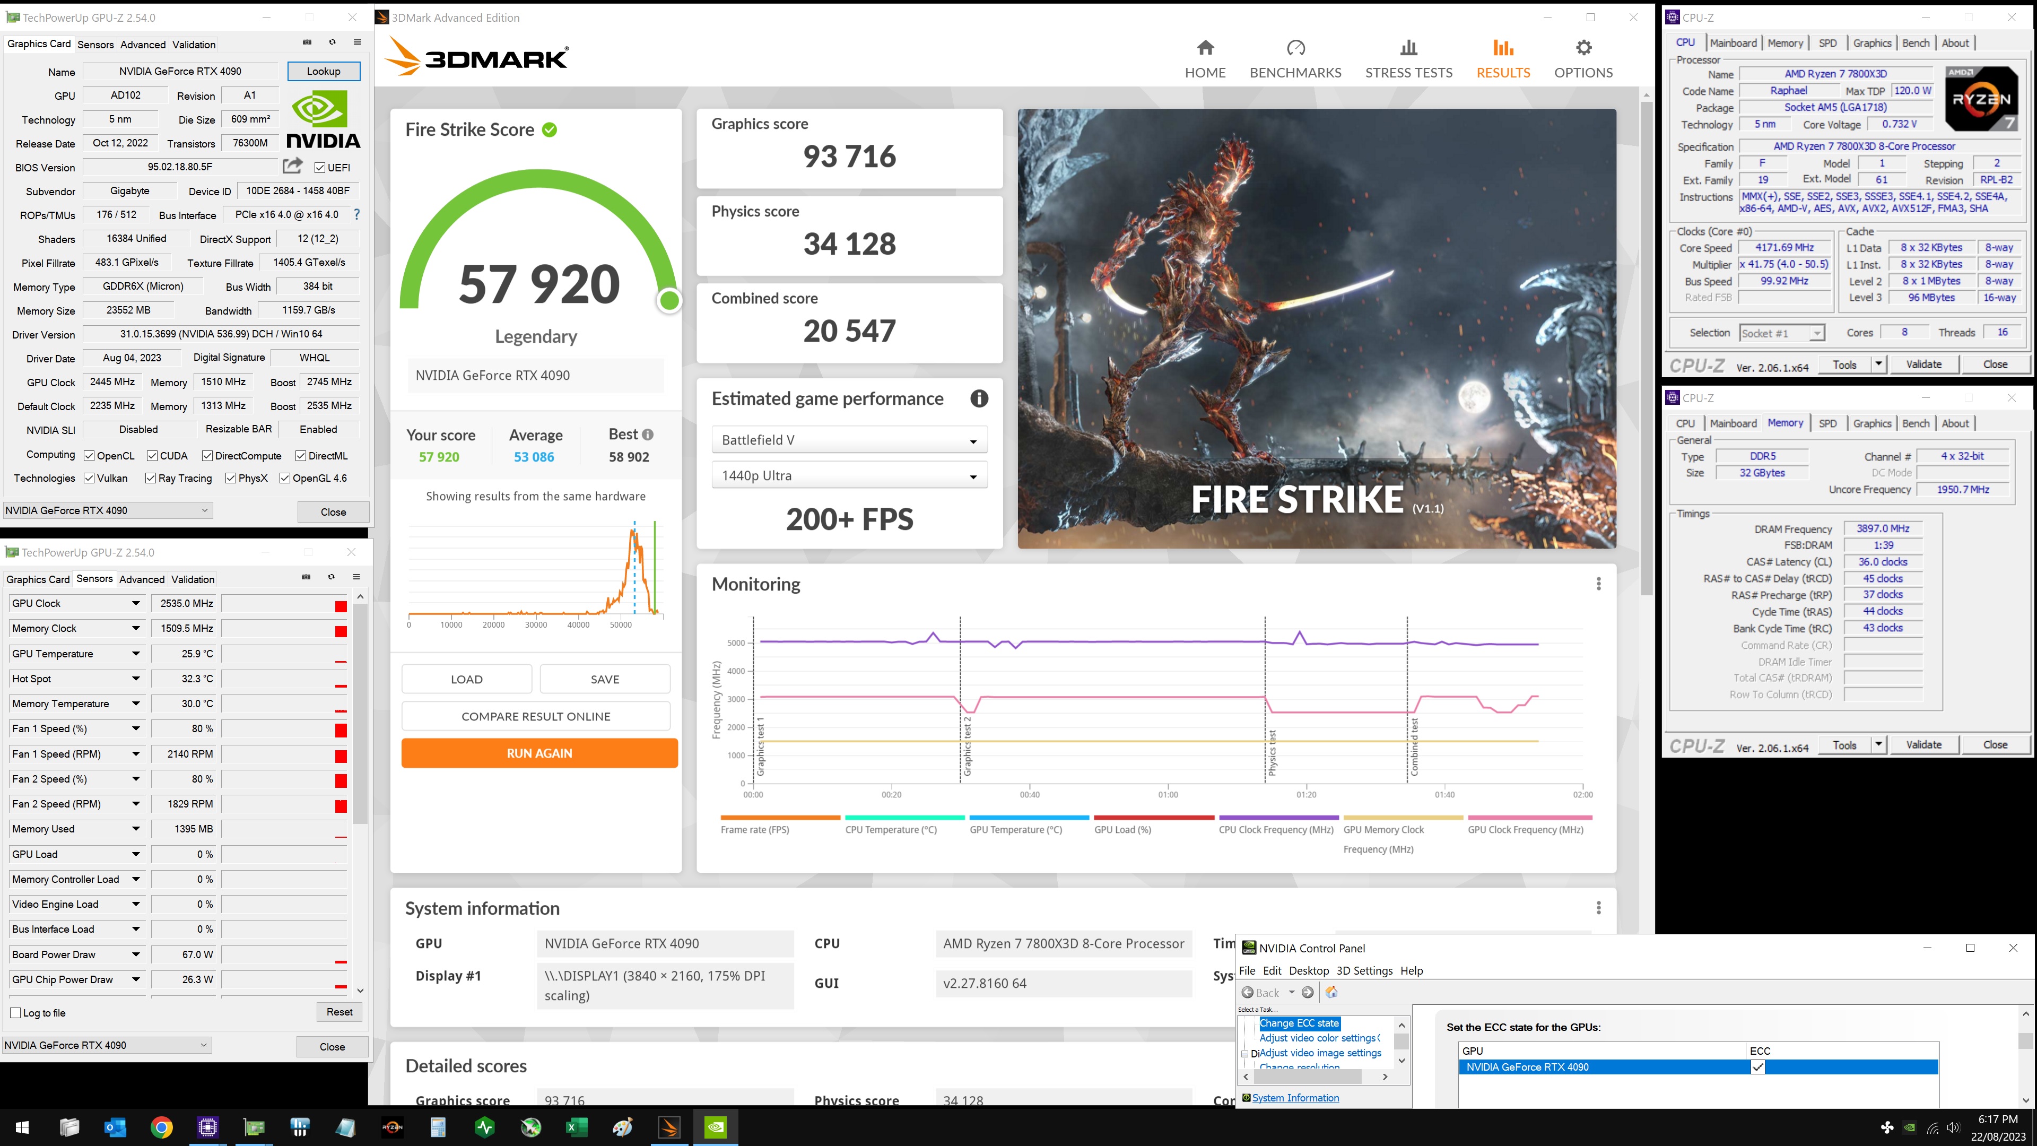Open 3D Settings menu in NVIDIA Control Panel

[x=1364, y=970]
